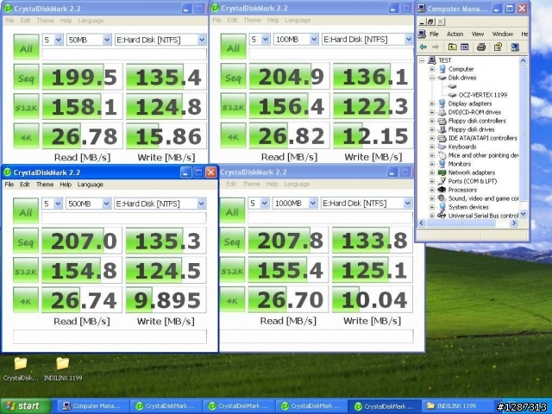Viewport: 552px width, 414px height.
Task: Open View menu in Computer Management
Action: (x=477, y=34)
